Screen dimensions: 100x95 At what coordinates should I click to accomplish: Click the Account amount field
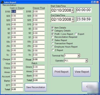coord(17,76)
